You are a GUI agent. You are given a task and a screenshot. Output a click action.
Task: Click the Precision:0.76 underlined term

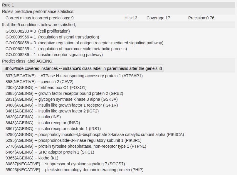point(201,18)
